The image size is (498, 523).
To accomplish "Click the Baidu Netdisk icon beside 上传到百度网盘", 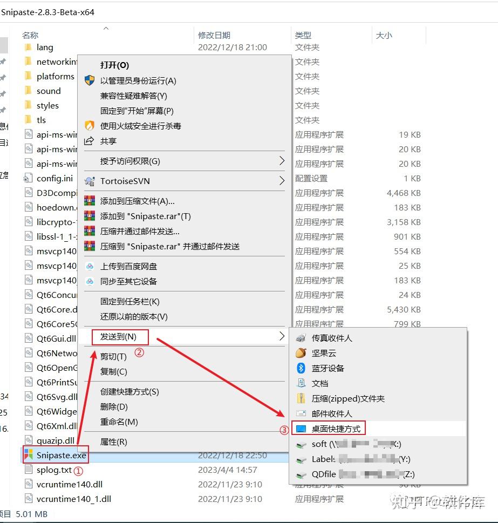I will pyautogui.click(x=89, y=265).
